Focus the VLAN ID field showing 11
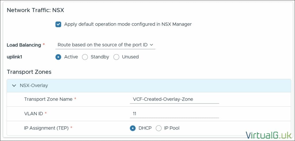The width and height of the screenshot is (295, 141). point(174,114)
